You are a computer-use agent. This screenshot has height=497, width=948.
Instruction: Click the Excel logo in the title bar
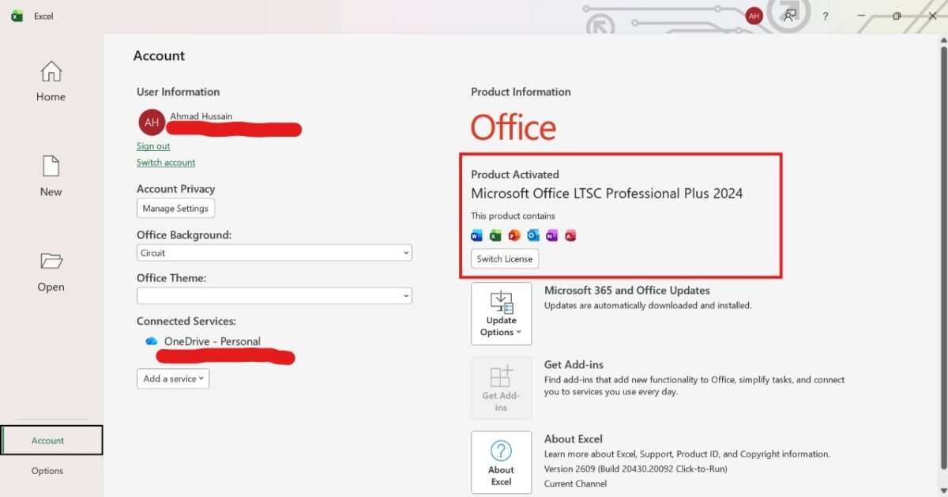[17, 16]
